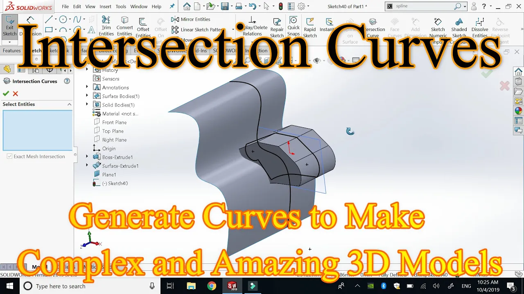The width and height of the screenshot is (524, 294).
Task: Expand the History tree node
Action: 87,70
